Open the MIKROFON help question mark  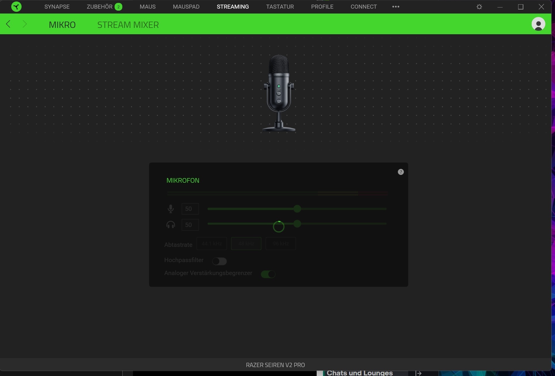pyautogui.click(x=401, y=172)
